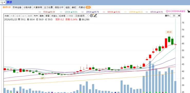Toggle the 分價量 button
Screen dimensions: 190x93
(x=70, y=16)
